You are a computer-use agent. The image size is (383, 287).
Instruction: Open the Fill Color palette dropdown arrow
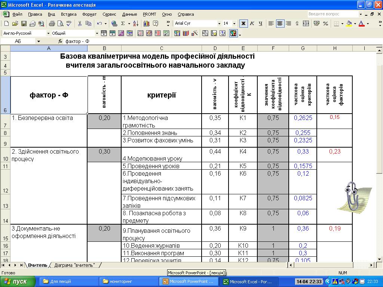click(x=355, y=24)
